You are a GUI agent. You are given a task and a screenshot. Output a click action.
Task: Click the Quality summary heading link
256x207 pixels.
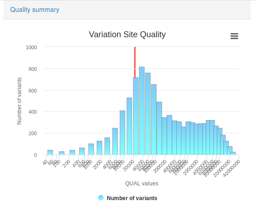tap(35, 10)
